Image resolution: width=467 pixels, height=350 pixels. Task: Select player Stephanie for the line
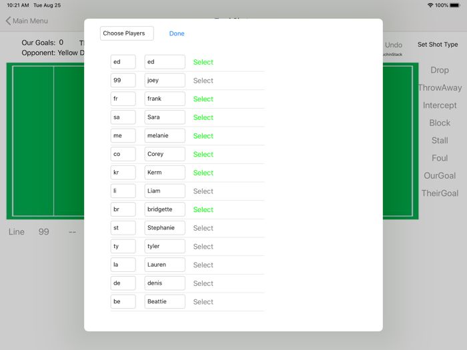point(203,228)
